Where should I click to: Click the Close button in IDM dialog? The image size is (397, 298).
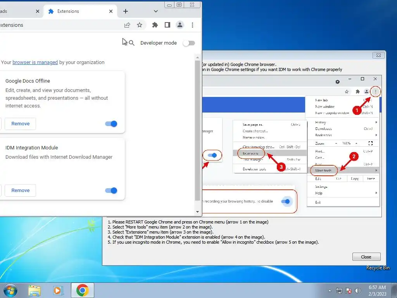(366, 257)
